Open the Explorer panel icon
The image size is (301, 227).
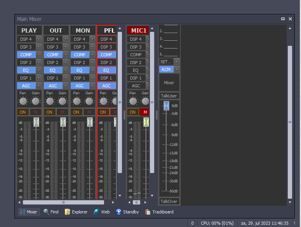click(68, 212)
